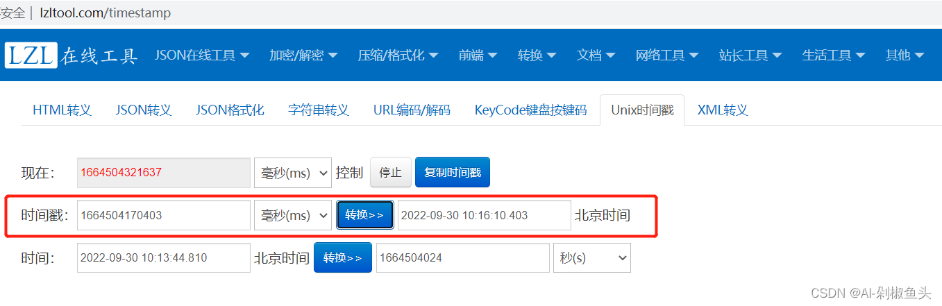Expand the 加密/解密 menu

point(303,56)
